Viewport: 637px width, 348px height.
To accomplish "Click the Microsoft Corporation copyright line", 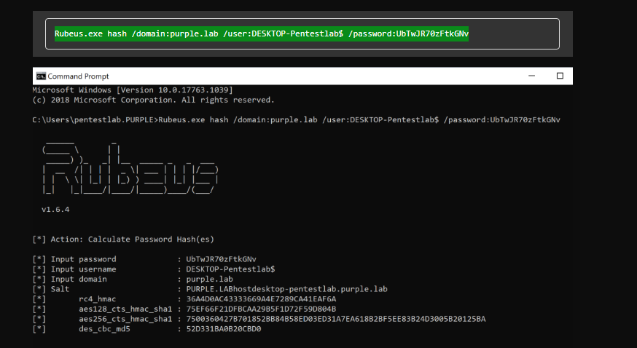I will (x=154, y=100).
